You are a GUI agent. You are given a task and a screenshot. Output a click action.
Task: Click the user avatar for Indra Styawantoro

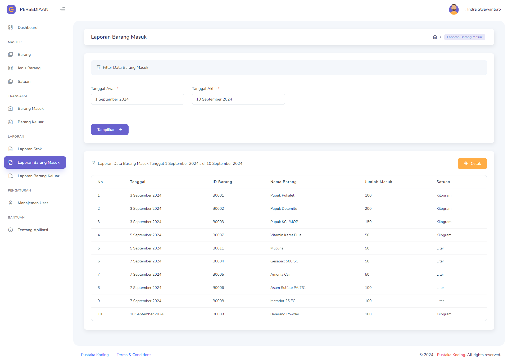[x=453, y=9]
